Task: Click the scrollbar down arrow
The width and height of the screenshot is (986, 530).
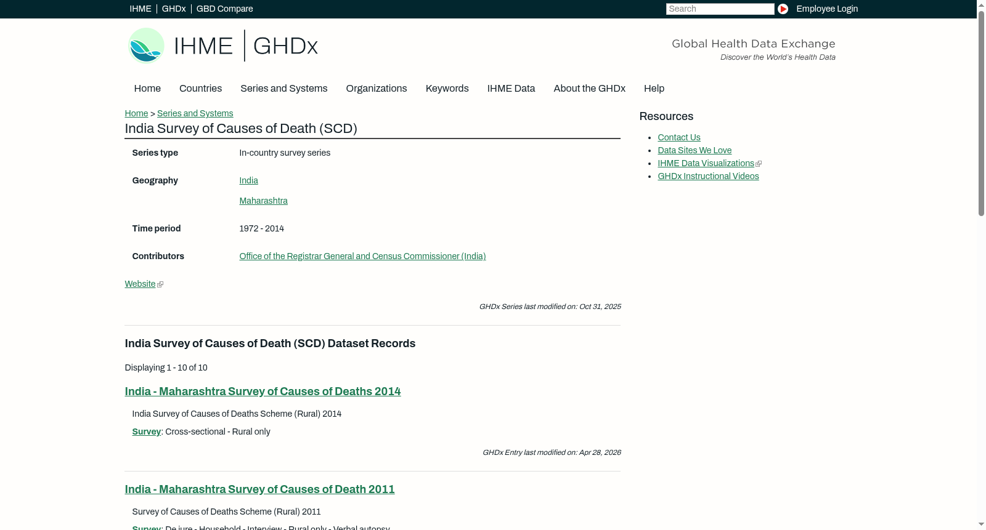Action: tap(981, 524)
